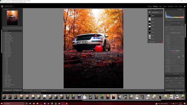
Task: Click the Windows taskbar search box
Action: [x=14, y=104]
